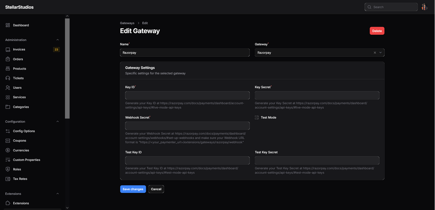The image size is (435, 210).
Task: Click the StellarStudios logo text
Action: click(x=19, y=7)
